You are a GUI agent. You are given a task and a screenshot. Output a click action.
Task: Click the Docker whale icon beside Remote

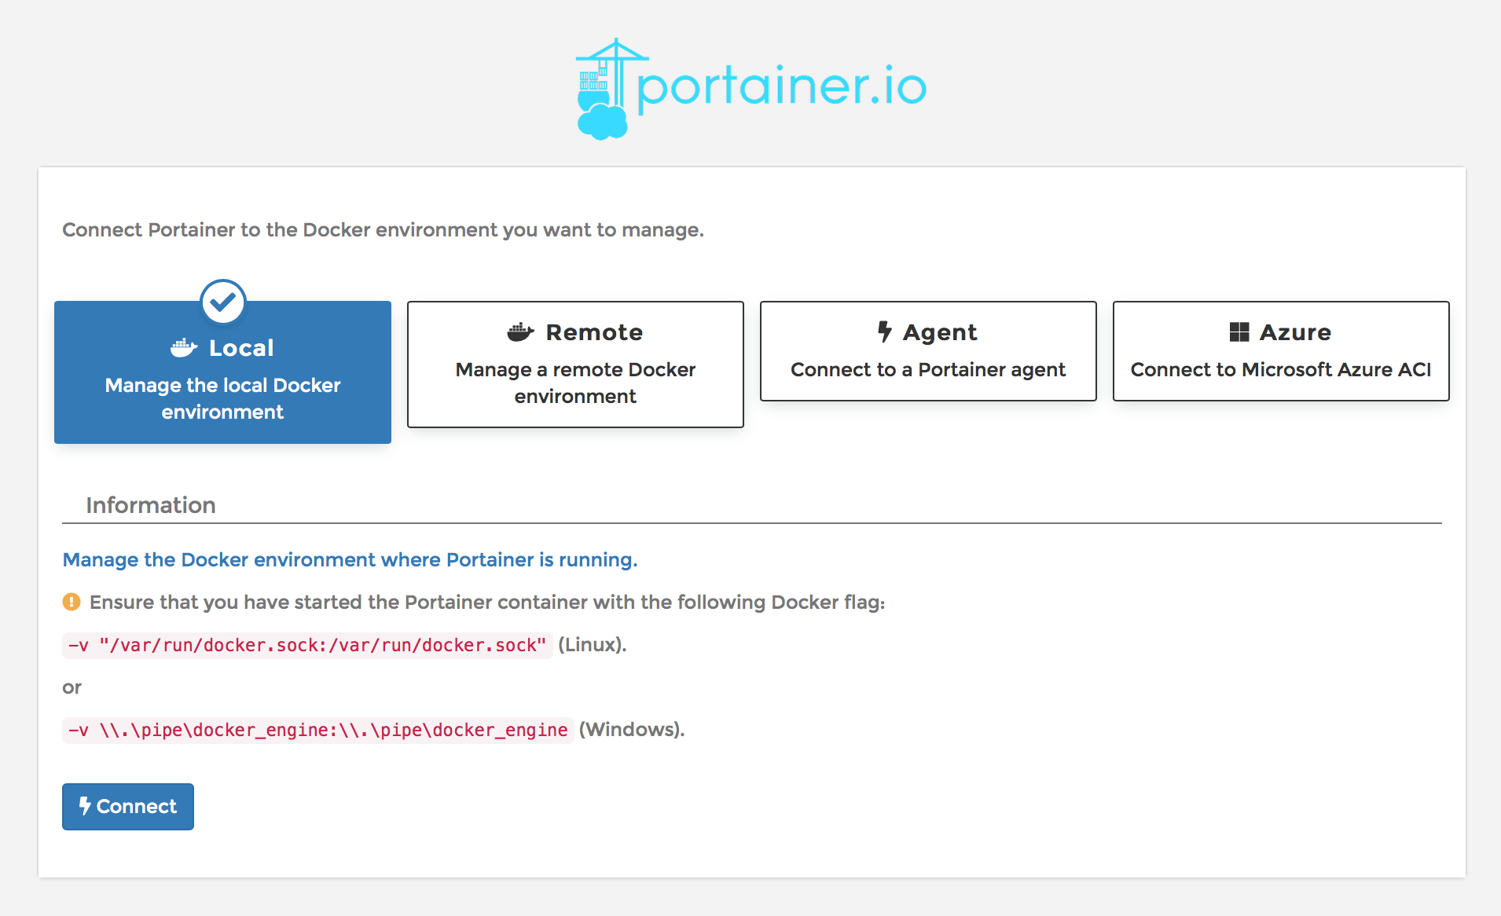[520, 332]
